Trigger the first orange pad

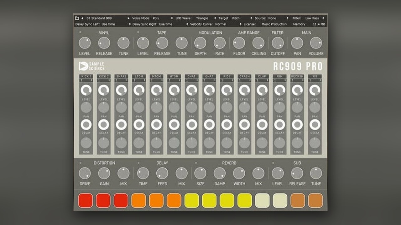pos(139,201)
